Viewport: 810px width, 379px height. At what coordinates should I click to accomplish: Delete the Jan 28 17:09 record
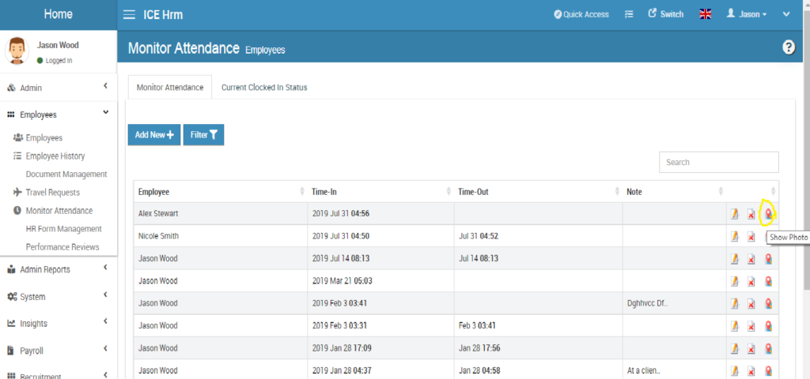(751, 349)
